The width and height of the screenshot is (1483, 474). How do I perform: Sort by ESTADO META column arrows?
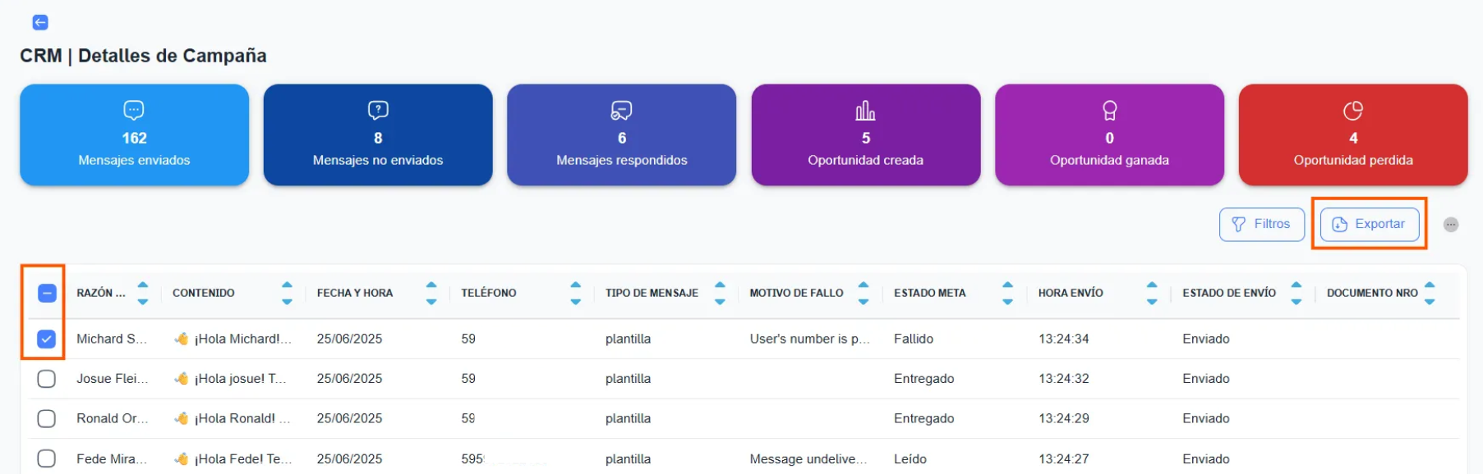1007,293
